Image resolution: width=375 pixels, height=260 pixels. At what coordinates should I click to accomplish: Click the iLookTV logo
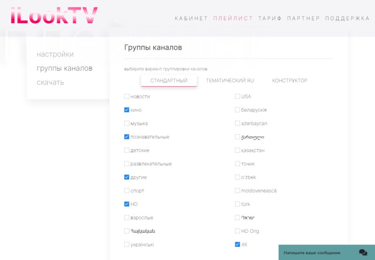pyautogui.click(x=54, y=15)
